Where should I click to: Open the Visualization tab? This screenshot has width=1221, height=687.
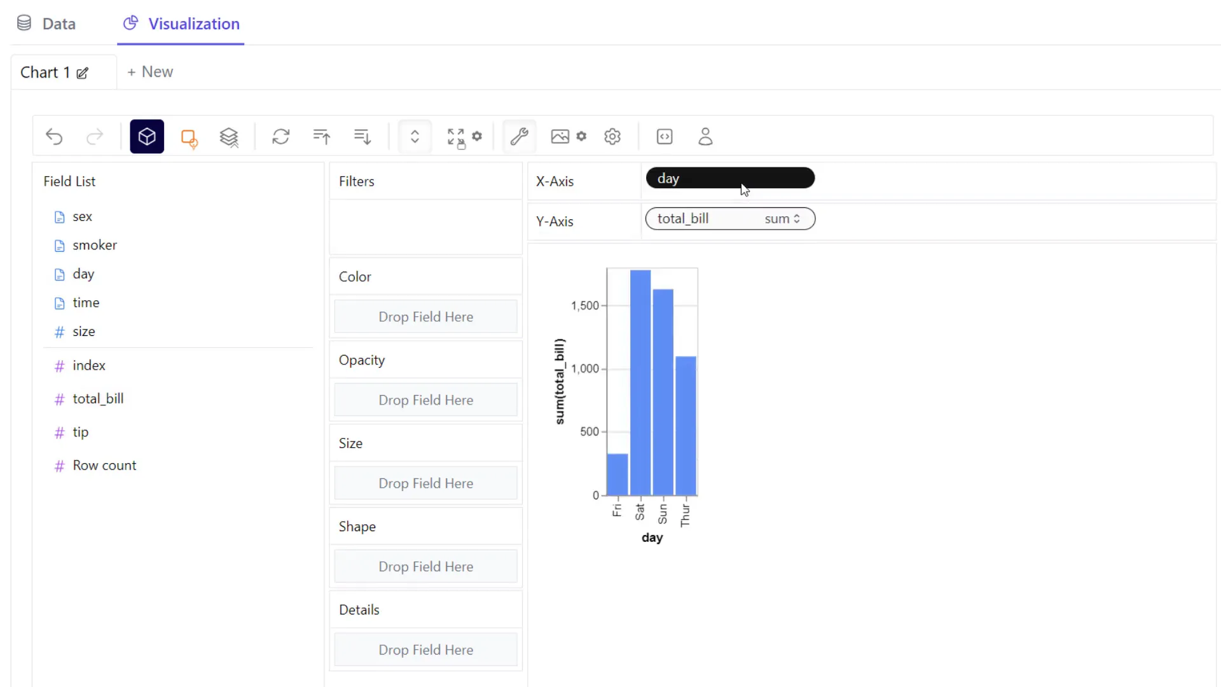(181, 25)
